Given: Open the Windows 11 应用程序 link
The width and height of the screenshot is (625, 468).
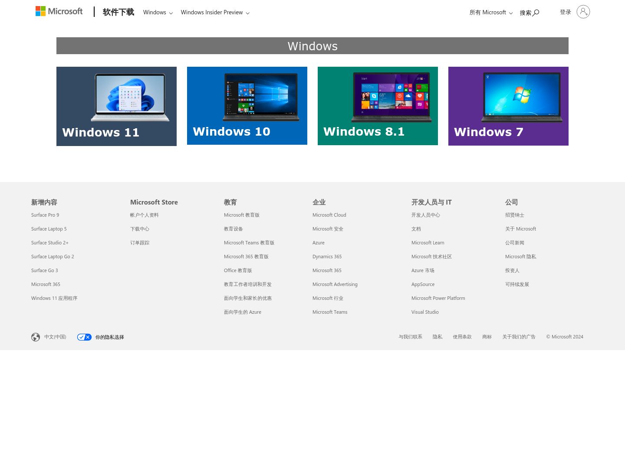Looking at the screenshot, I should [x=54, y=298].
